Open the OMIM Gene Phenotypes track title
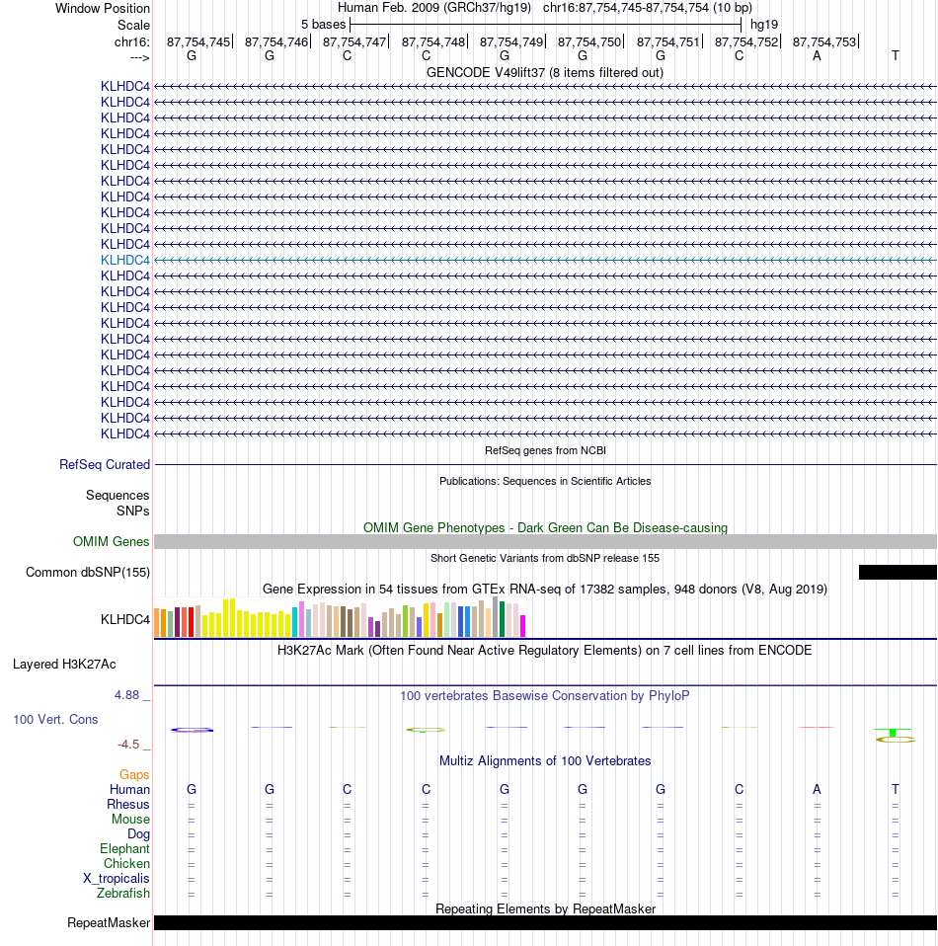938x946 pixels. [545, 528]
